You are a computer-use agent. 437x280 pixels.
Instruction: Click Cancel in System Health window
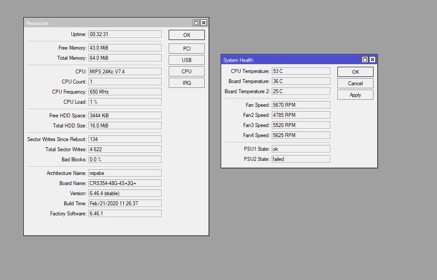point(356,84)
